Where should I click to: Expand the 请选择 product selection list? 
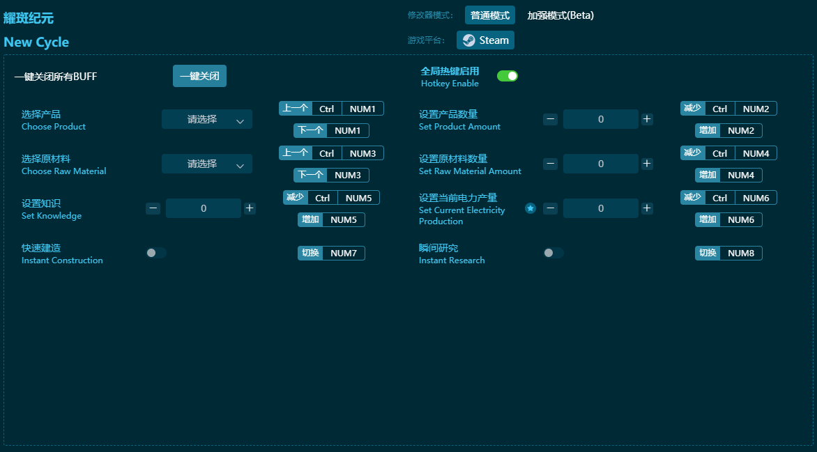(207, 119)
